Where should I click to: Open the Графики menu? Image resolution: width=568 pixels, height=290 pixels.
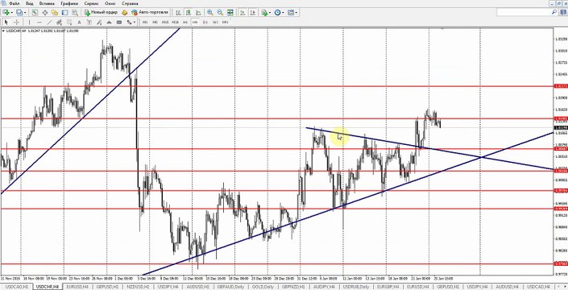point(69,3)
